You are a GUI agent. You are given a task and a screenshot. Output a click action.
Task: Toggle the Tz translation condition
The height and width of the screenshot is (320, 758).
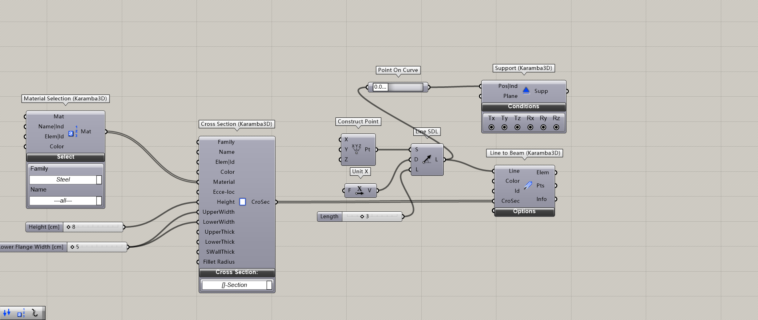coord(517,127)
